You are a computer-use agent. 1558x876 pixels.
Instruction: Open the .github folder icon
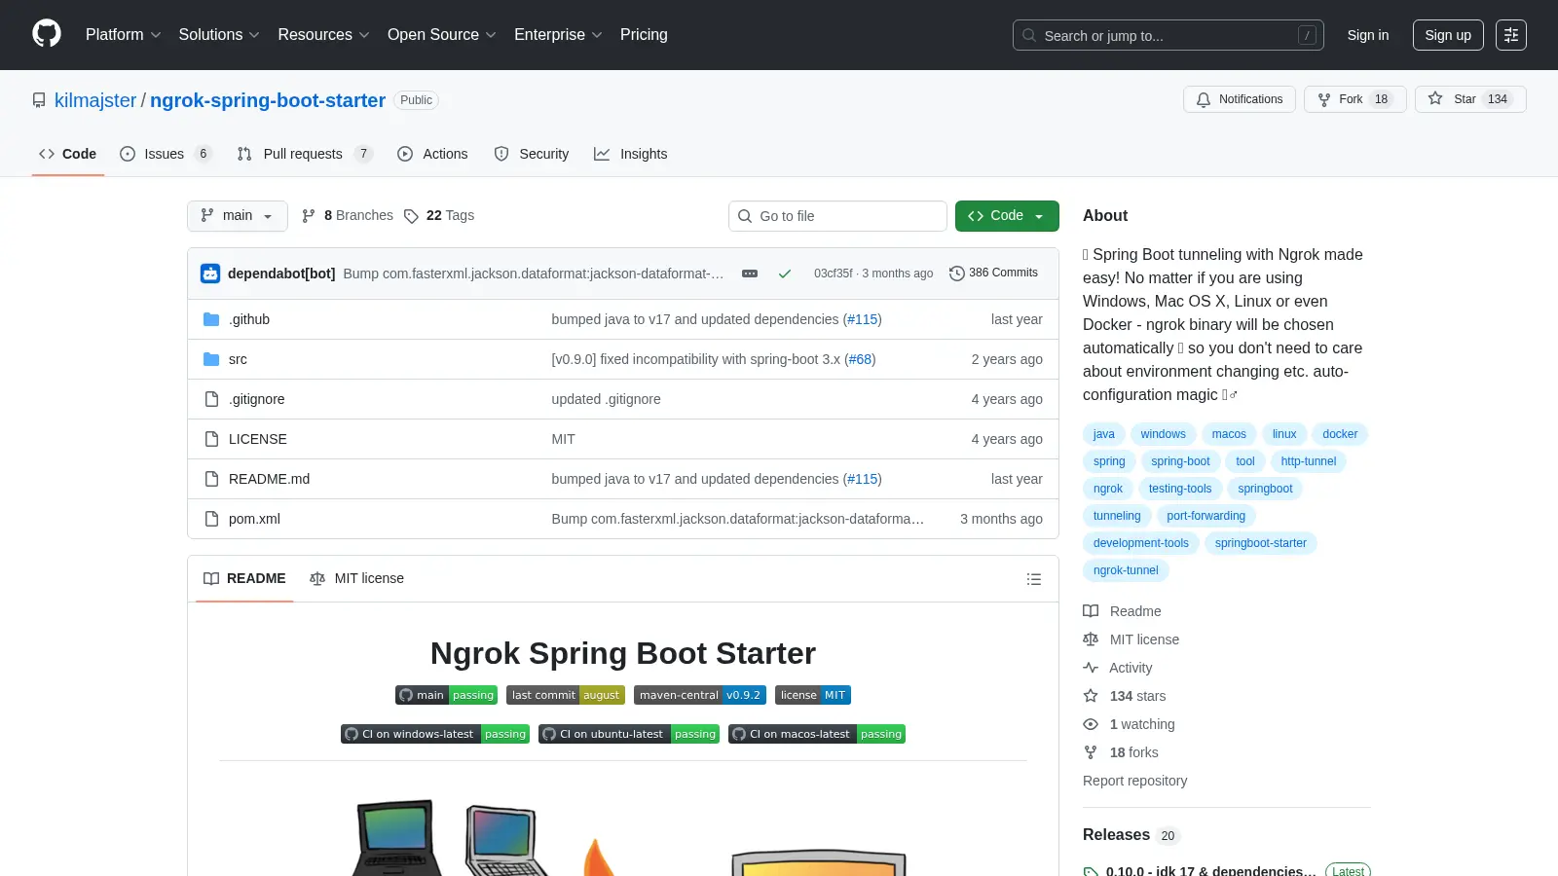211,319
